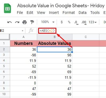Image resolution: width=106 pixels, height=98 pixels.
Task: Select the Paint format roller icon
Action: pos(32,22)
